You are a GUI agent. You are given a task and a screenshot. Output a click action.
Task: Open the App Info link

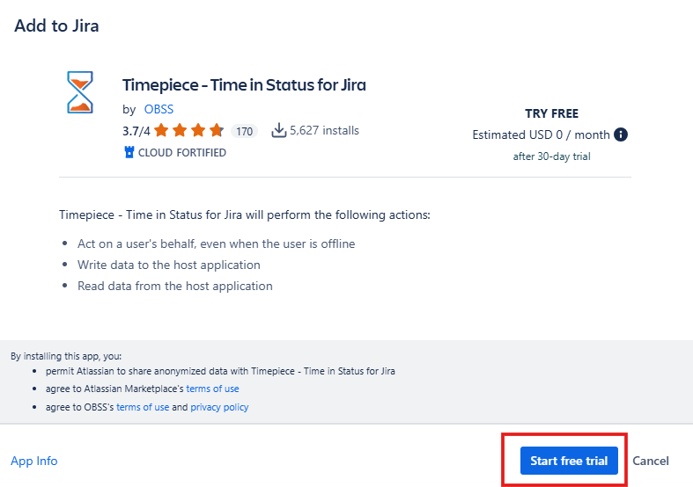tap(34, 461)
